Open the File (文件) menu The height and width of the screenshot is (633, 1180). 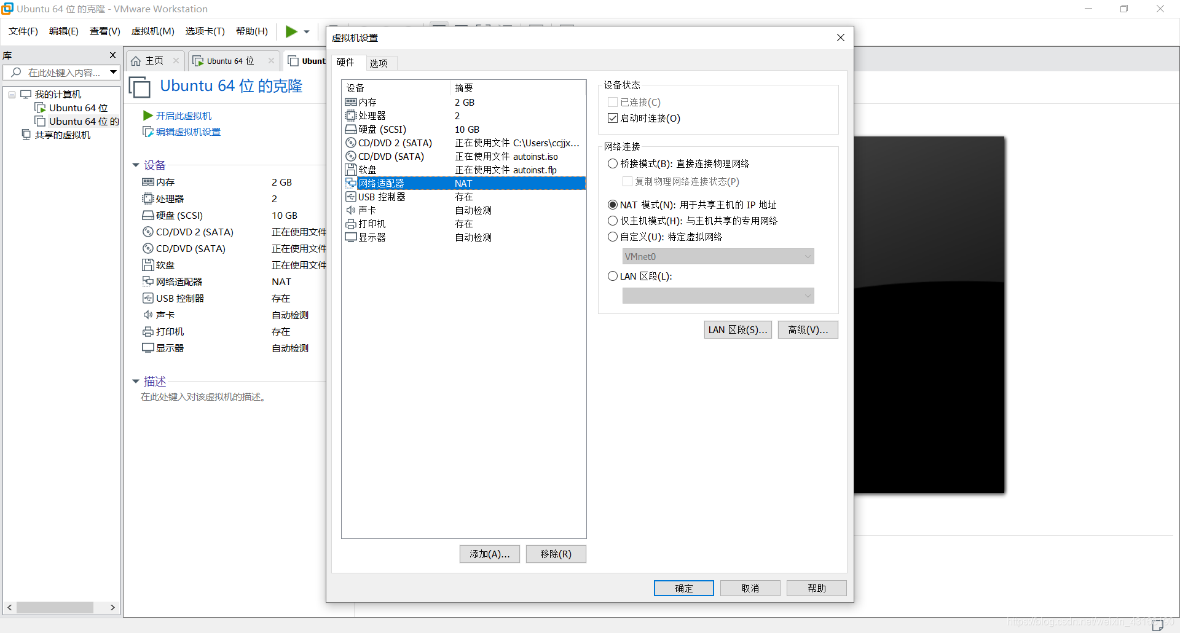pyautogui.click(x=23, y=31)
